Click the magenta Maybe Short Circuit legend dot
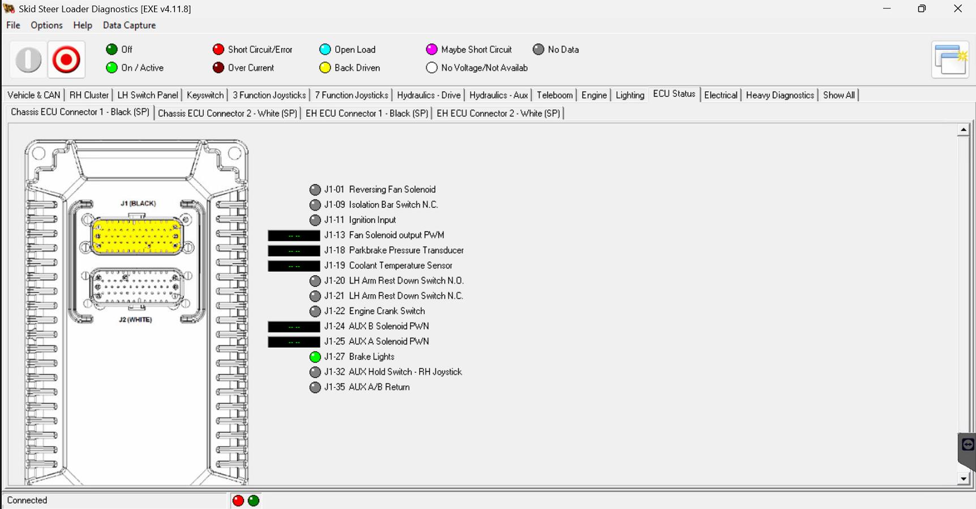The width and height of the screenshot is (976, 509). click(x=432, y=49)
